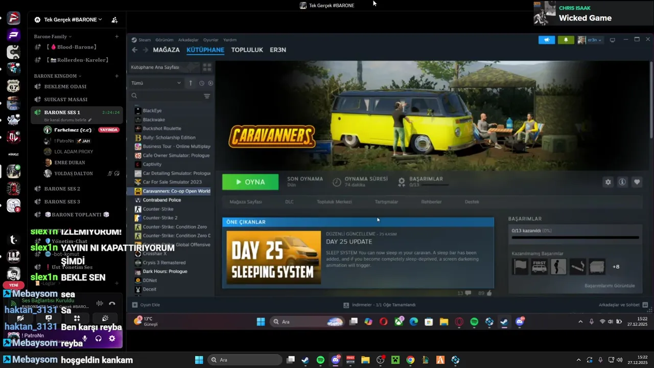654x368 pixels.
Task: Open Discord user settings gear
Action: point(112,338)
